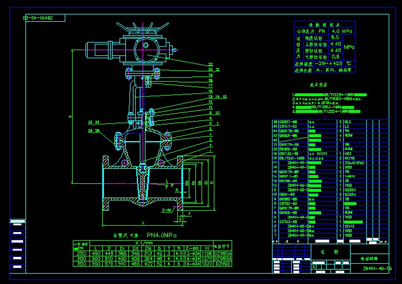Click the actuator handwheel atop the valve
The image size is (402, 284).
(144, 28)
